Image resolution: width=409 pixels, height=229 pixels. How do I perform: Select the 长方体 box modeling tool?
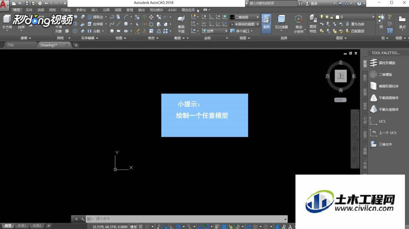coord(7,22)
